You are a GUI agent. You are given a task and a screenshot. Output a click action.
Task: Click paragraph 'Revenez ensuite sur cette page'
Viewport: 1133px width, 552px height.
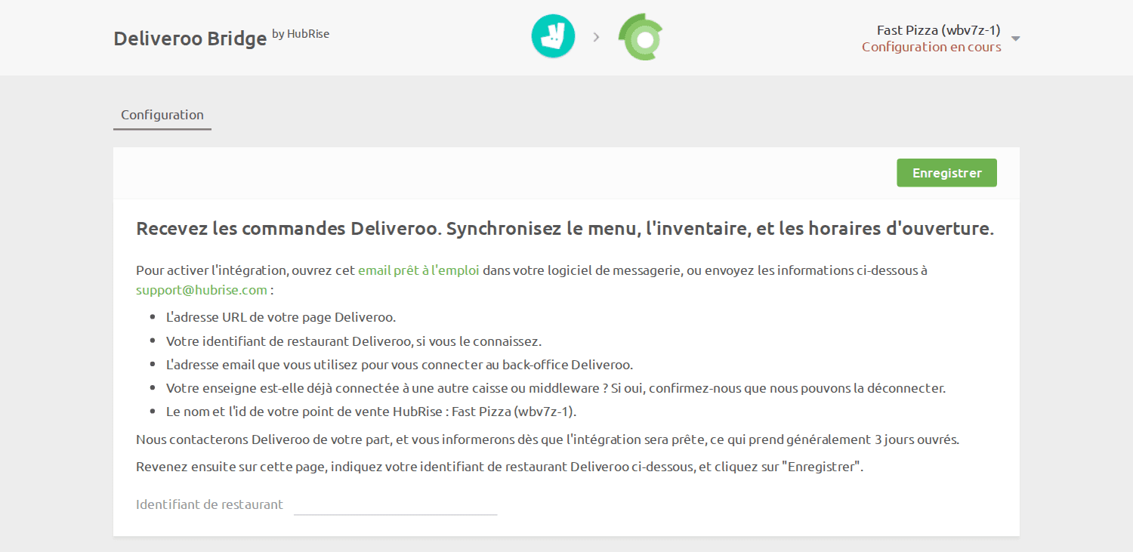pos(499,467)
